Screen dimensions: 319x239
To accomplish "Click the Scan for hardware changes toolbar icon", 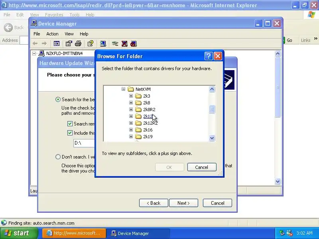I will (x=103, y=43).
